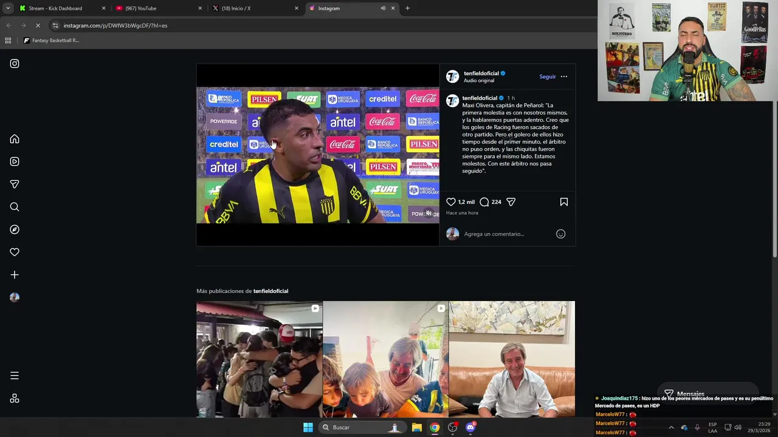Play the Maxi Olivera interview video

[x=317, y=155]
